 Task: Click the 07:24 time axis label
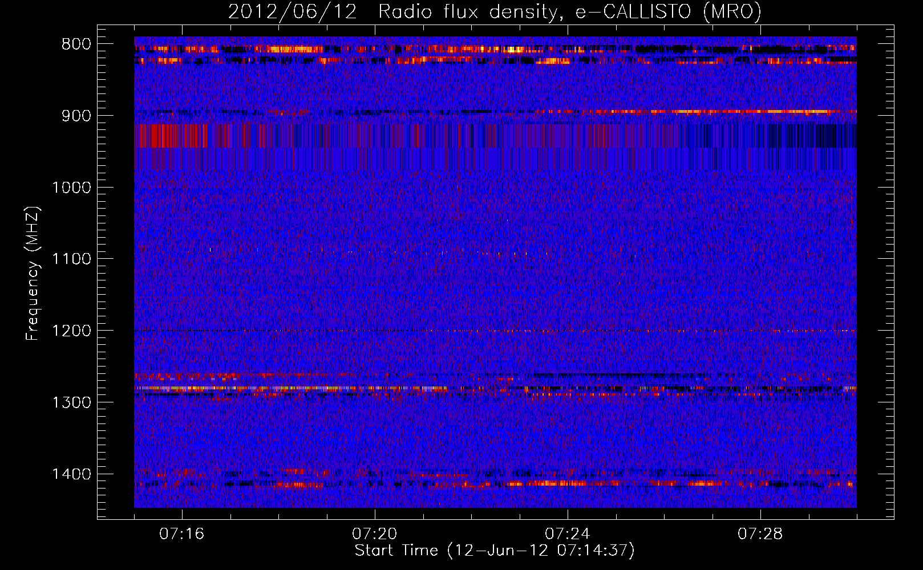pos(567,534)
